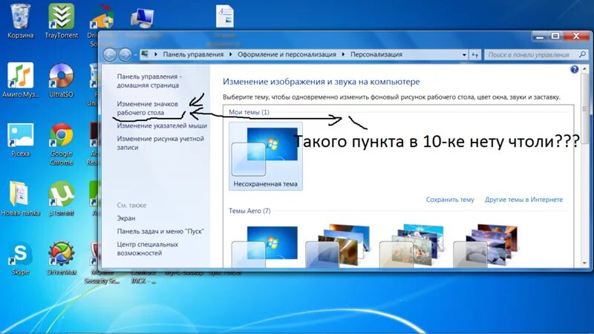Select the second Aero theme thumbnail
The height and width of the screenshot is (334, 594).
(x=339, y=246)
